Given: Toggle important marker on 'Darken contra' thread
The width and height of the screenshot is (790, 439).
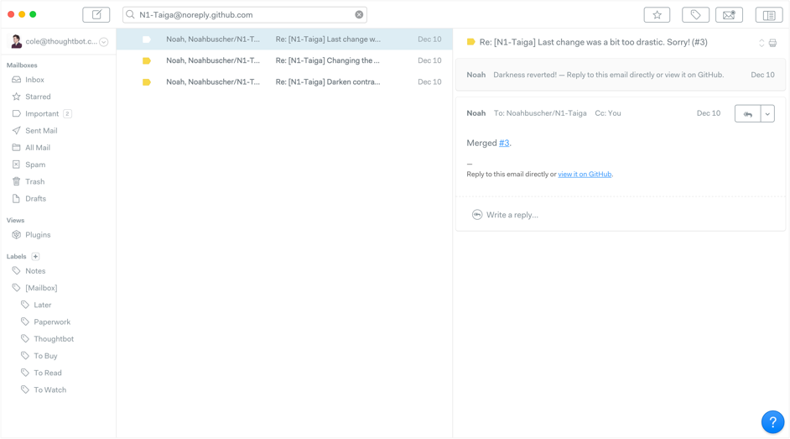Looking at the screenshot, I should click(x=147, y=82).
